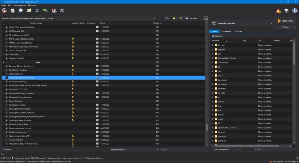This screenshot has height=163, width=299.
Task: Open the profiles card icon
Action: (x=29, y=10)
